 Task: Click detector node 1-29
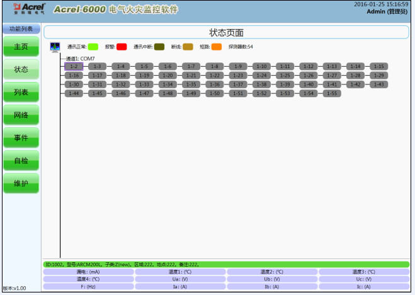pyautogui.click(x=378, y=75)
